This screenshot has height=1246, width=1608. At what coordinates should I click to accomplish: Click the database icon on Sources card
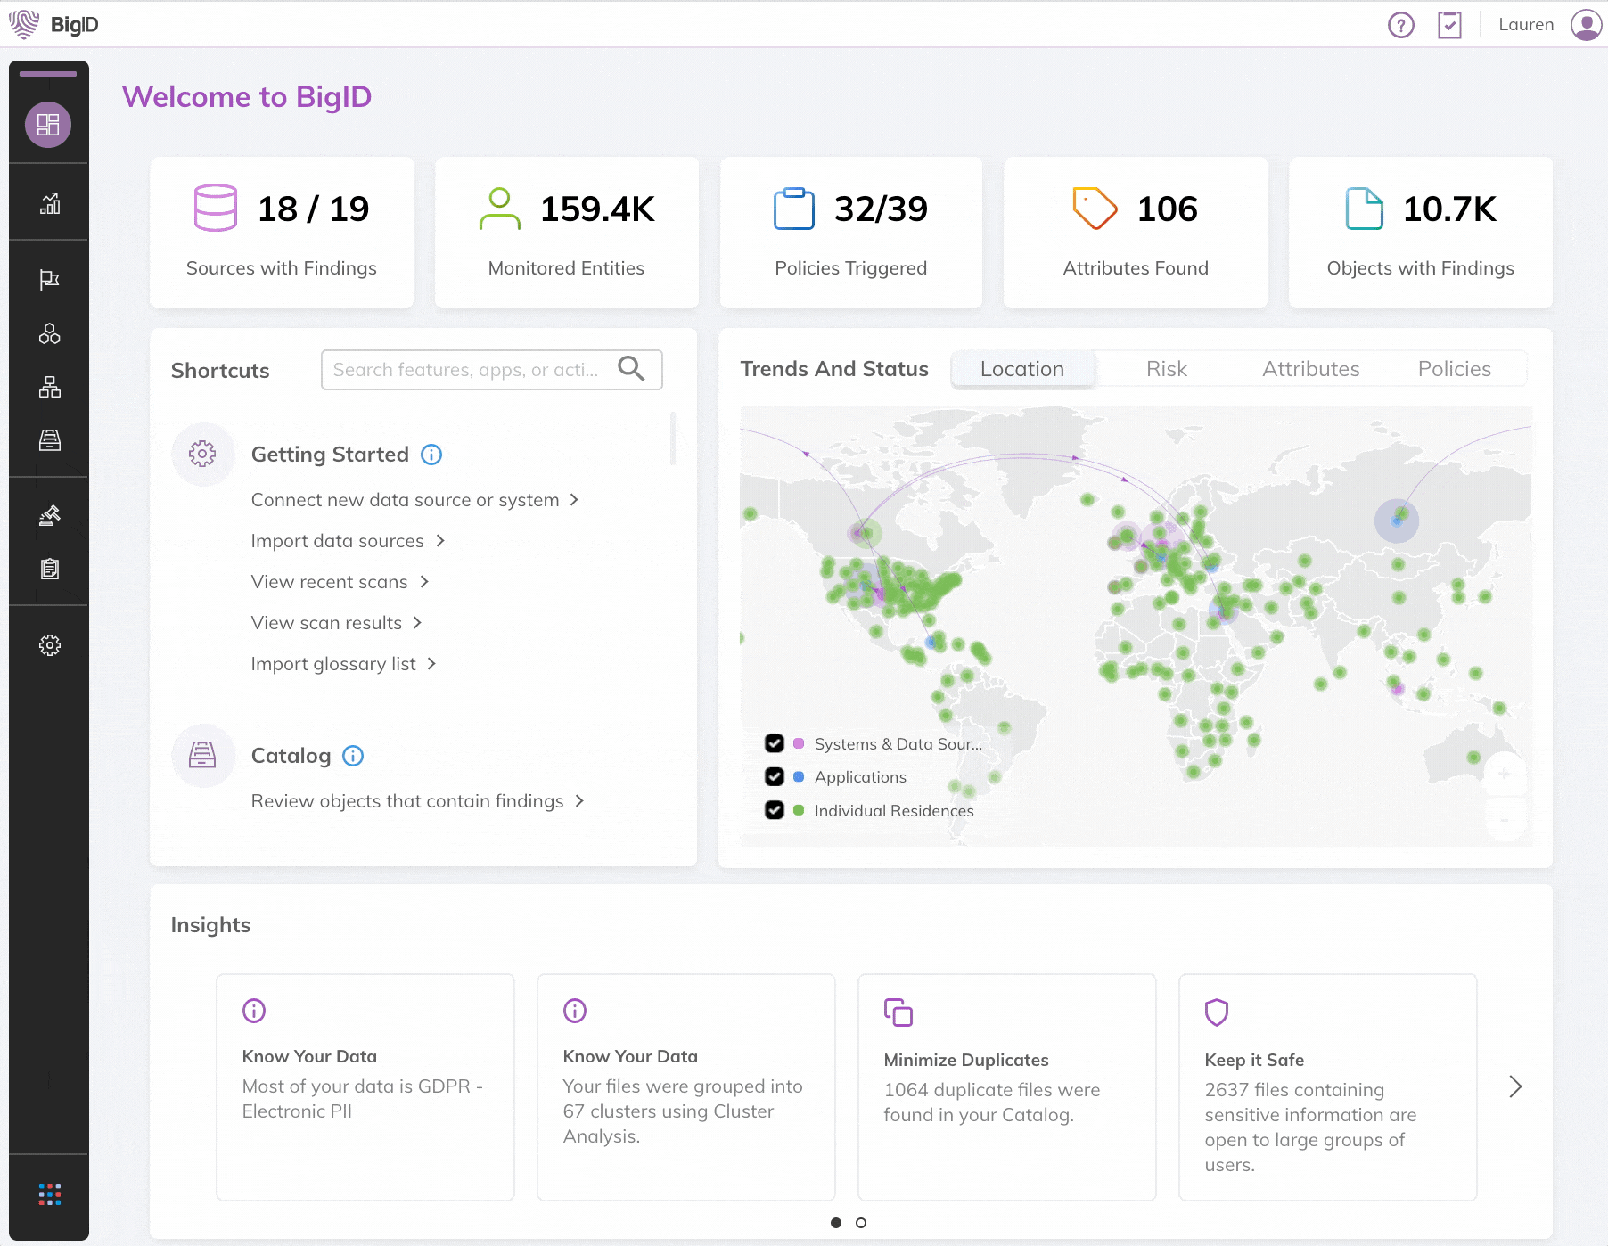[x=216, y=208]
